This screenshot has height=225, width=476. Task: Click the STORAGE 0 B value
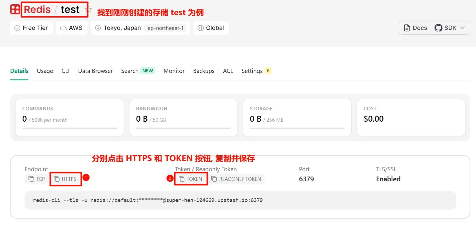pyautogui.click(x=255, y=119)
